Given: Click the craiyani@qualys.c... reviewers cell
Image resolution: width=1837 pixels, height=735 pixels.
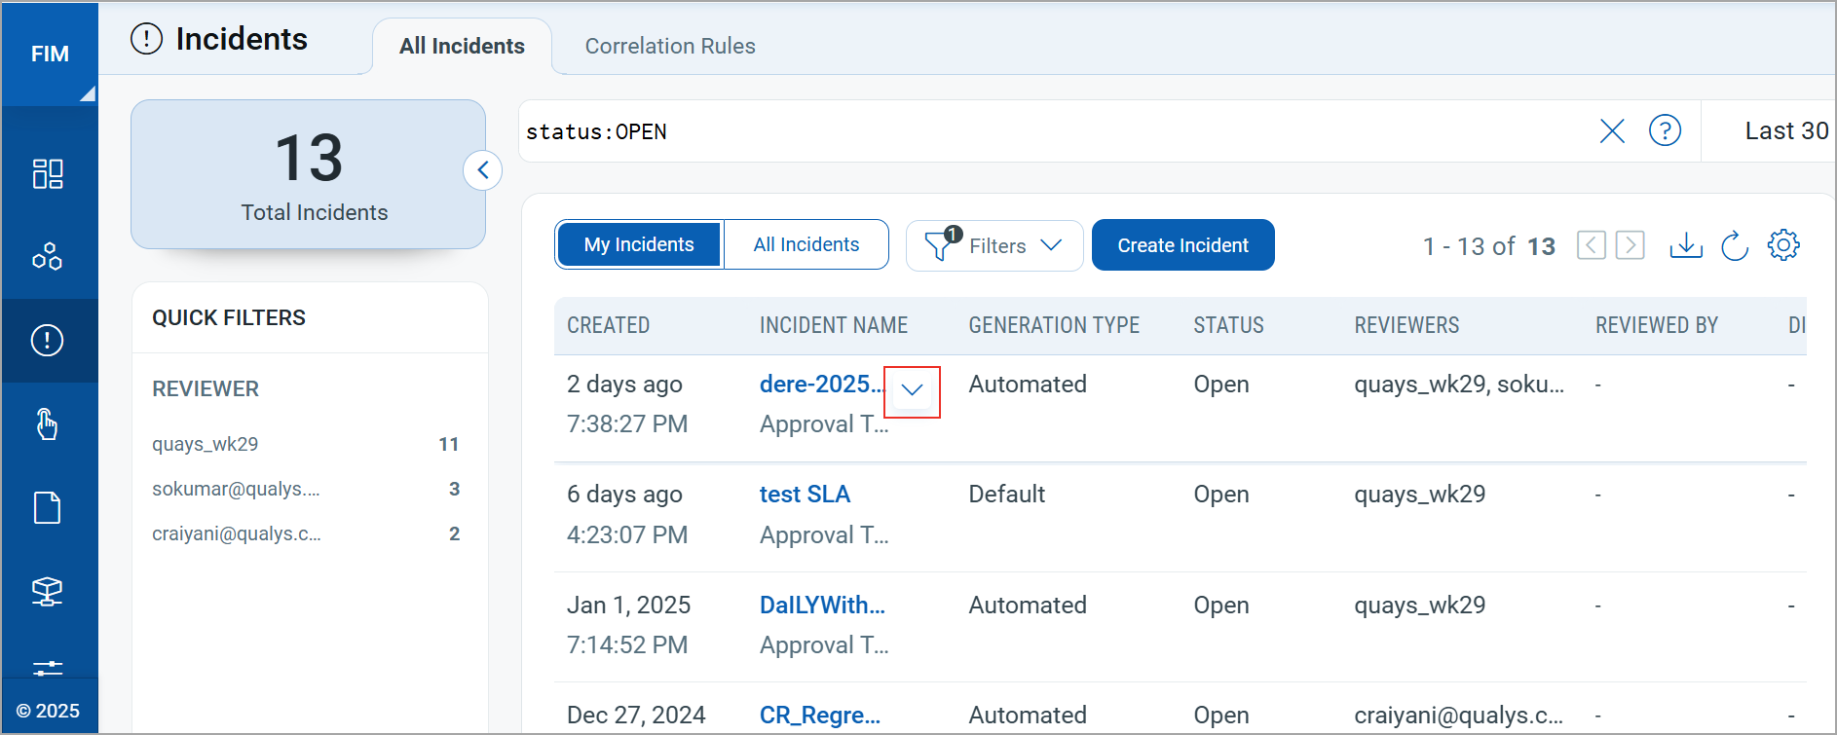Looking at the screenshot, I should [x=1458, y=716].
